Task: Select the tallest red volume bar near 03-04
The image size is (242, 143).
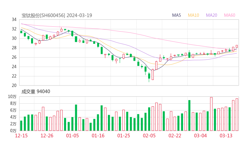Action: [x=211, y=114]
